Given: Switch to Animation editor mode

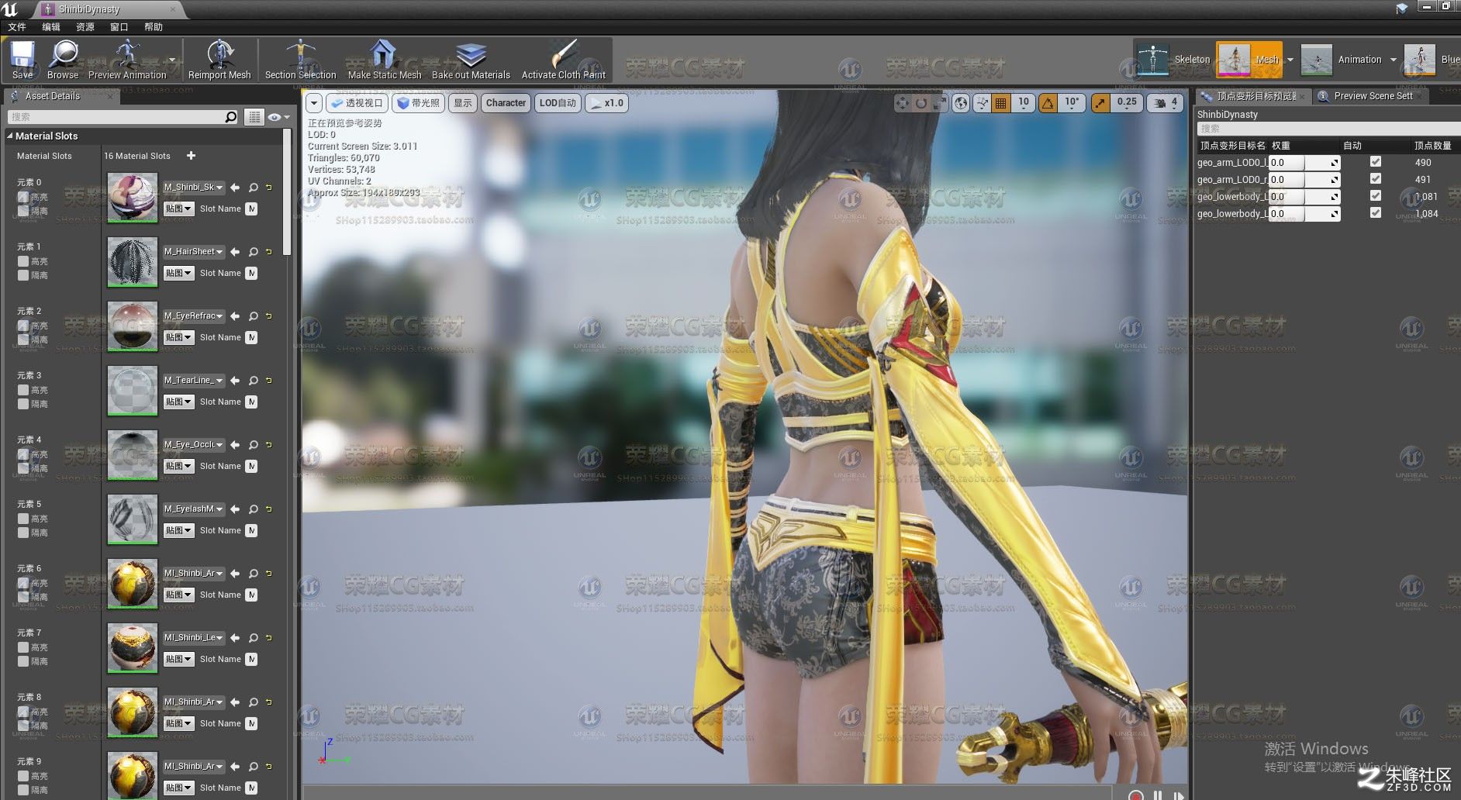Looking at the screenshot, I should 1343,59.
